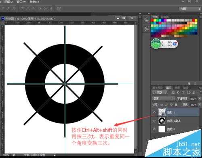The height and width of the screenshot is (158, 202).
Task: Open the workspace switcher dropdown
Action: pyautogui.click(x=190, y=9)
